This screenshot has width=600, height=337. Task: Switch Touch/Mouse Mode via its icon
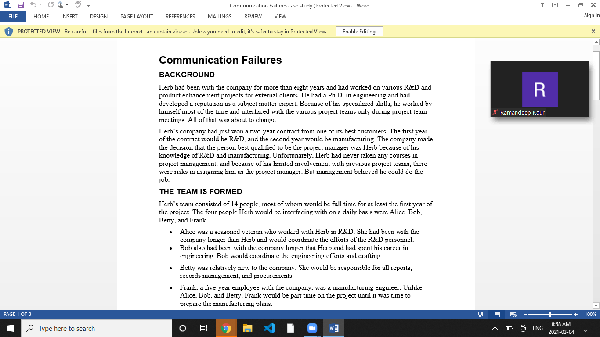tap(61, 5)
